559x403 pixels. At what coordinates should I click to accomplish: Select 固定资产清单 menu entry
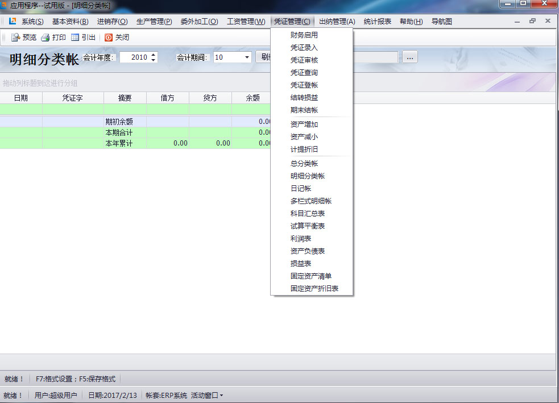312,276
